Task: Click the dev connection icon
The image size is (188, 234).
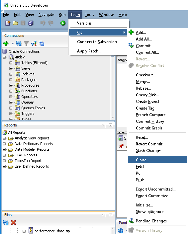Action: point(11,57)
